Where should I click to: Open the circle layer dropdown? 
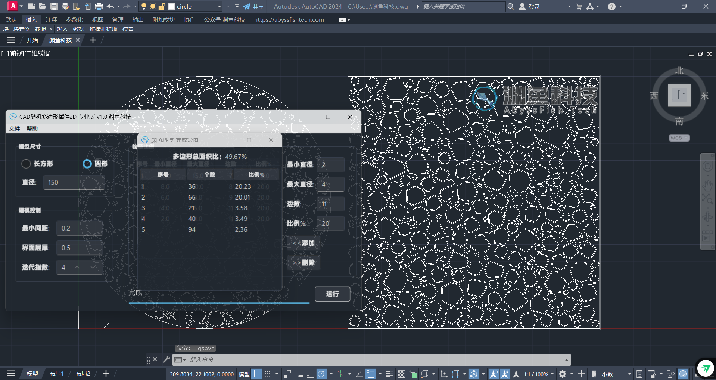click(x=219, y=6)
